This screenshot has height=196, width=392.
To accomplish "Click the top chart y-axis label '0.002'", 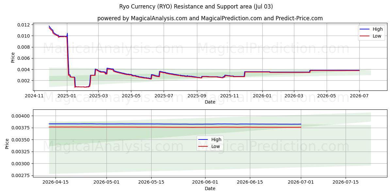I will [24, 81].
